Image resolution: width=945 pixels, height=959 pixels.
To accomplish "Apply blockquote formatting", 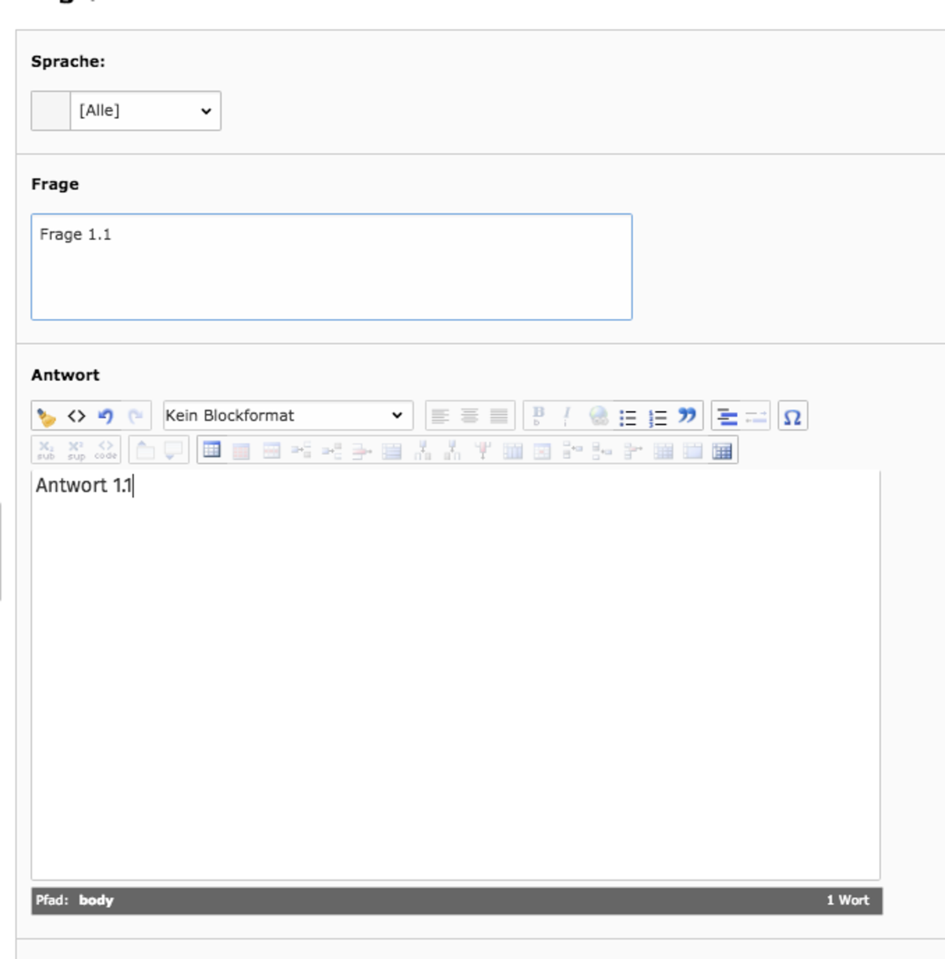I will [687, 416].
